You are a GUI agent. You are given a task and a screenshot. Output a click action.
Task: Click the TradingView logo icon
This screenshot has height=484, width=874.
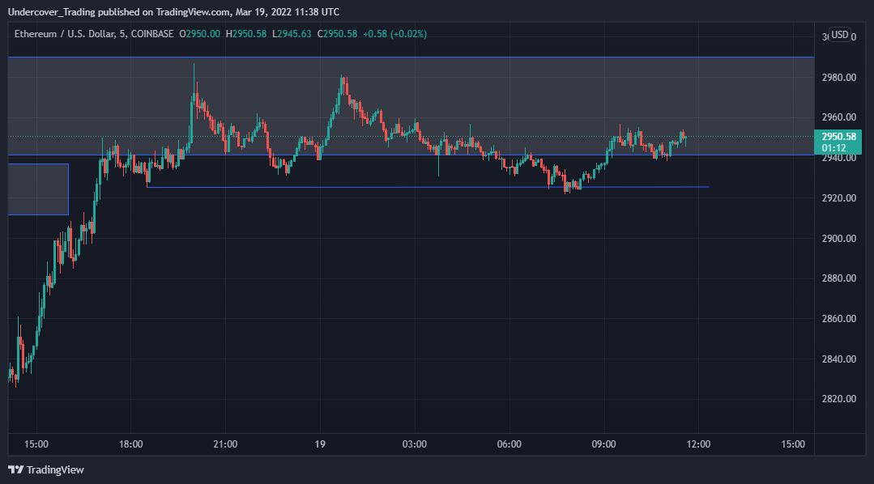[x=15, y=469]
